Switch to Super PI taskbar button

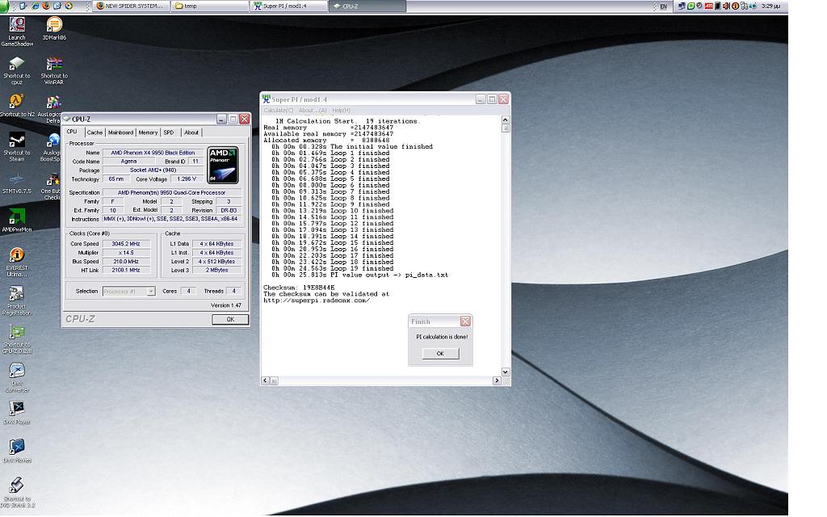click(288, 6)
